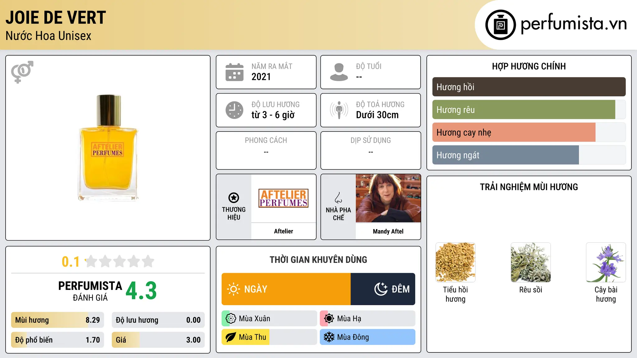637x358 pixels.
Task: Click the moon icon in the Đêm bar
Action: click(381, 289)
